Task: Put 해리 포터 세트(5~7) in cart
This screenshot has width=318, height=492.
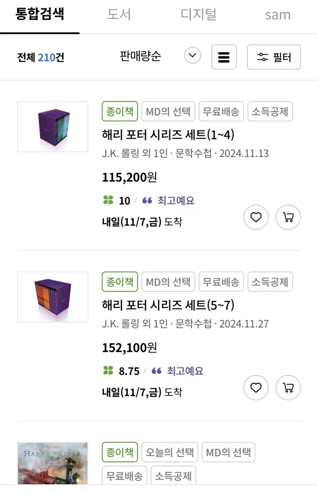Action: point(288,387)
